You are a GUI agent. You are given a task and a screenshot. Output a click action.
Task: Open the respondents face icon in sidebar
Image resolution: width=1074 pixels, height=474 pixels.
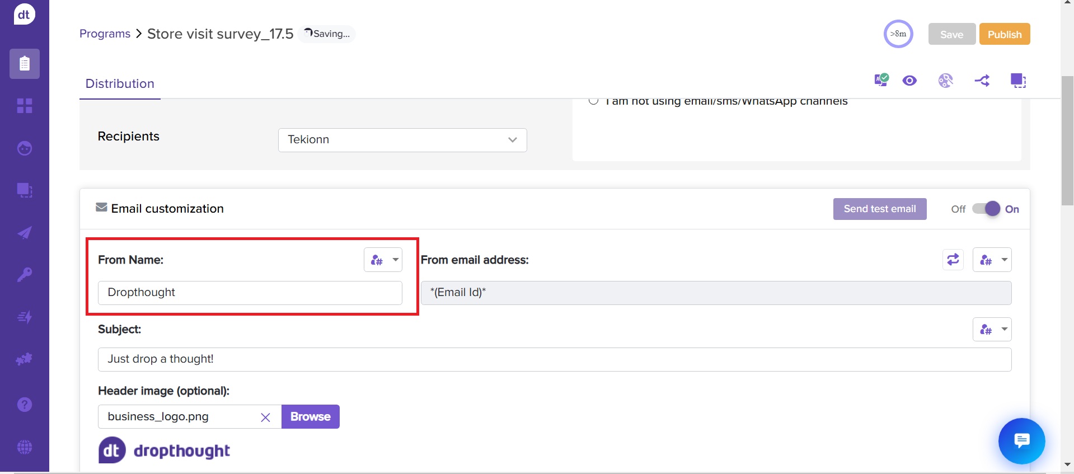[x=25, y=148]
